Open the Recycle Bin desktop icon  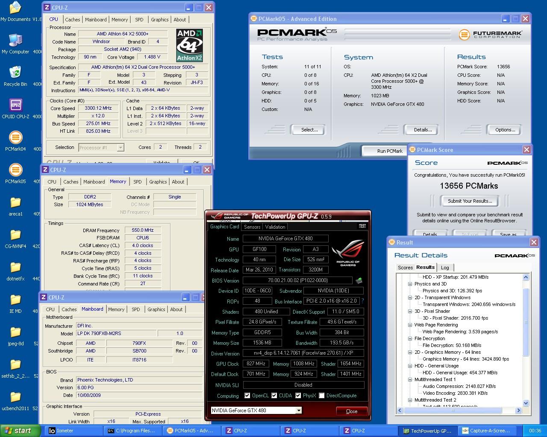(15, 76)
